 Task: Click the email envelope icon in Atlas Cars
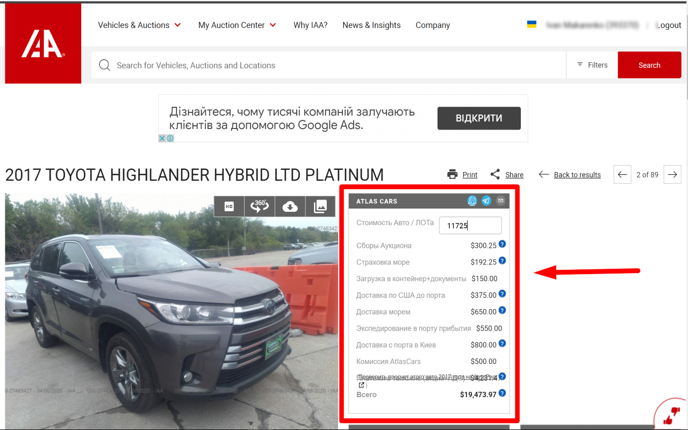500,201
